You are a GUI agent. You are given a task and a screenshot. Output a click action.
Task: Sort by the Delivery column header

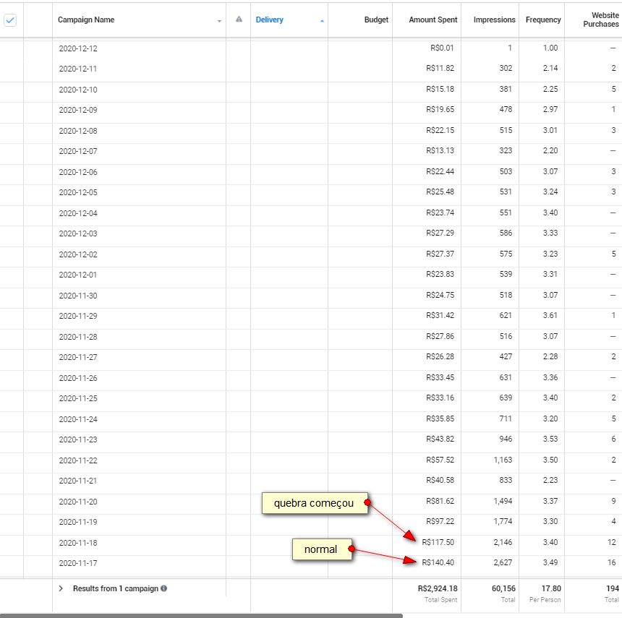tap(269, 20)
